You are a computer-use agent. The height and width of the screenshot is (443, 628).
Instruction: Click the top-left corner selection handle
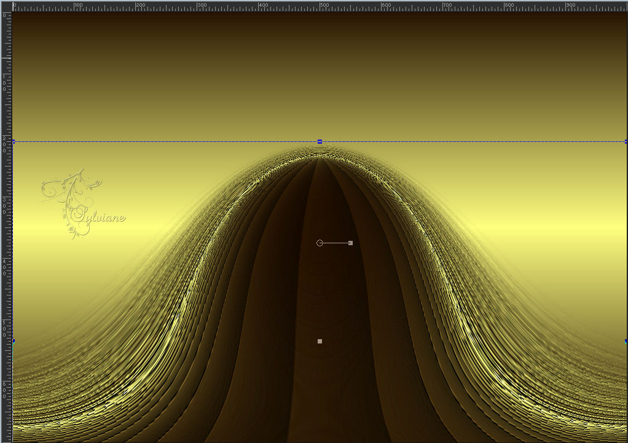pos(14,141)
